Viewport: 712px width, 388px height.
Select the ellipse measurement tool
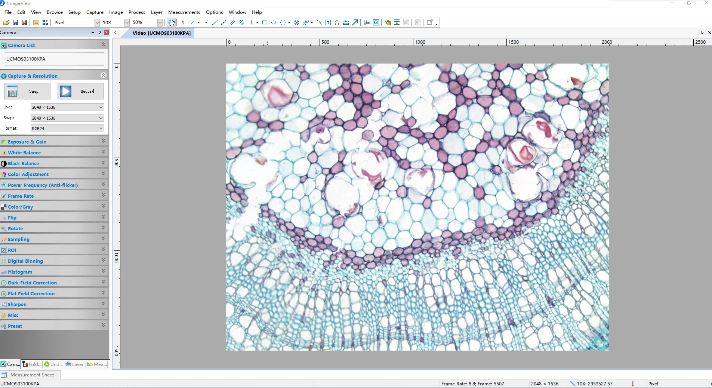274,22
